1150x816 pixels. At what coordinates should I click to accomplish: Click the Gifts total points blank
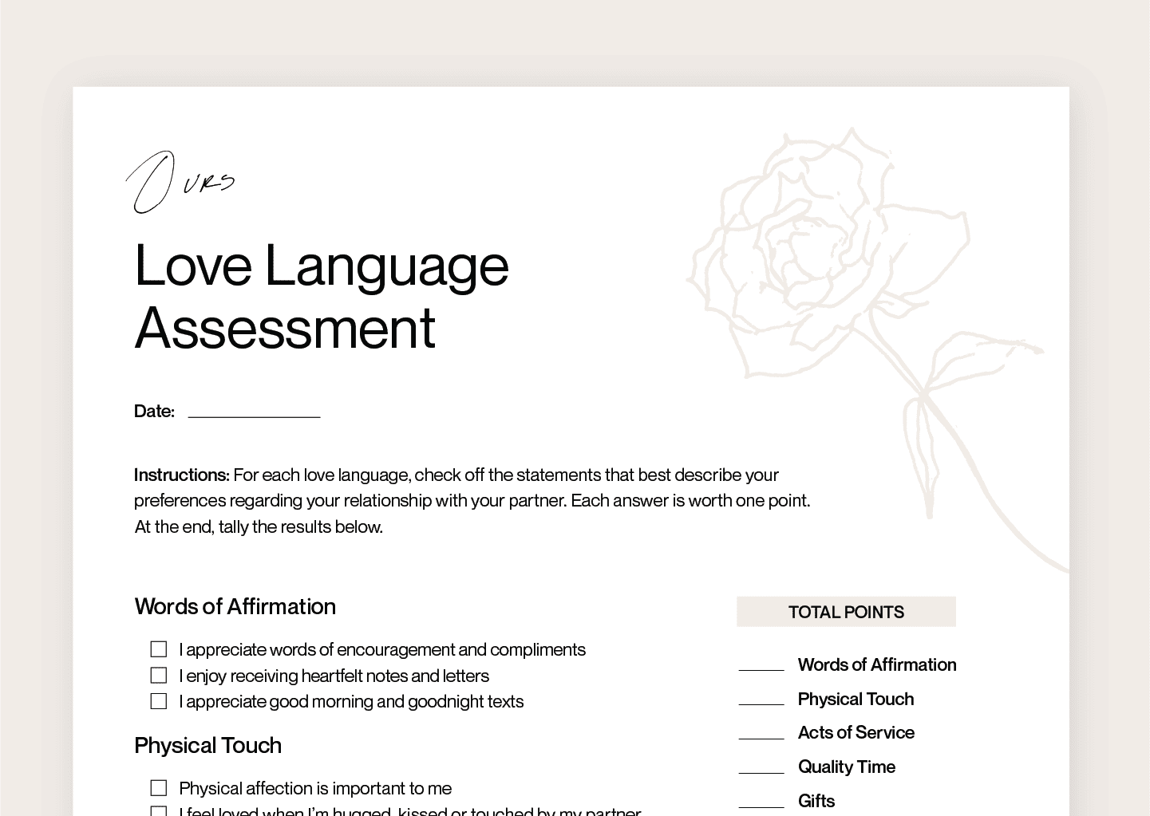[761, 802]
